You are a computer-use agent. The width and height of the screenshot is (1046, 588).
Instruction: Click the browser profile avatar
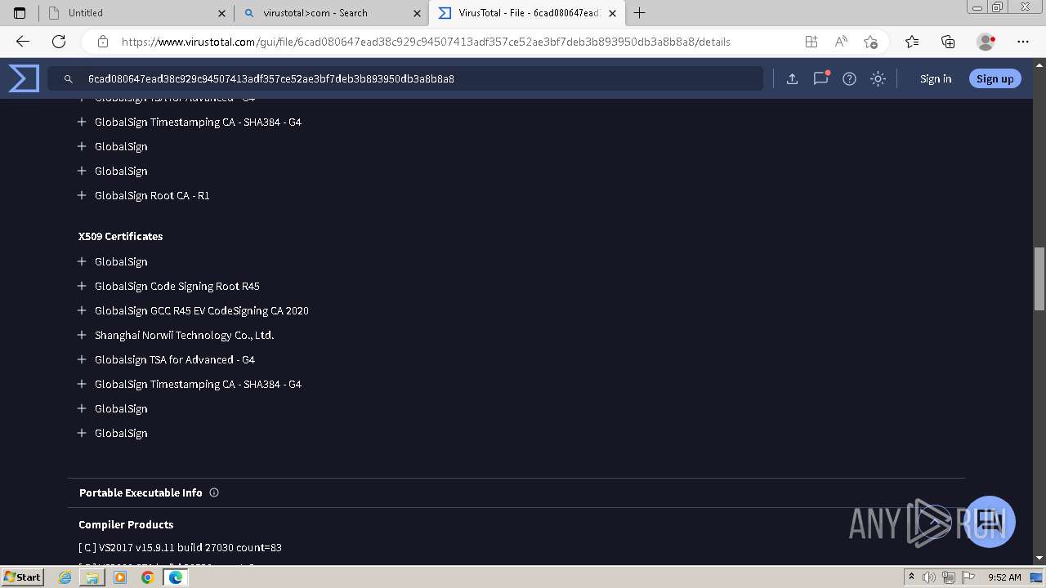(x=986, y=42)
